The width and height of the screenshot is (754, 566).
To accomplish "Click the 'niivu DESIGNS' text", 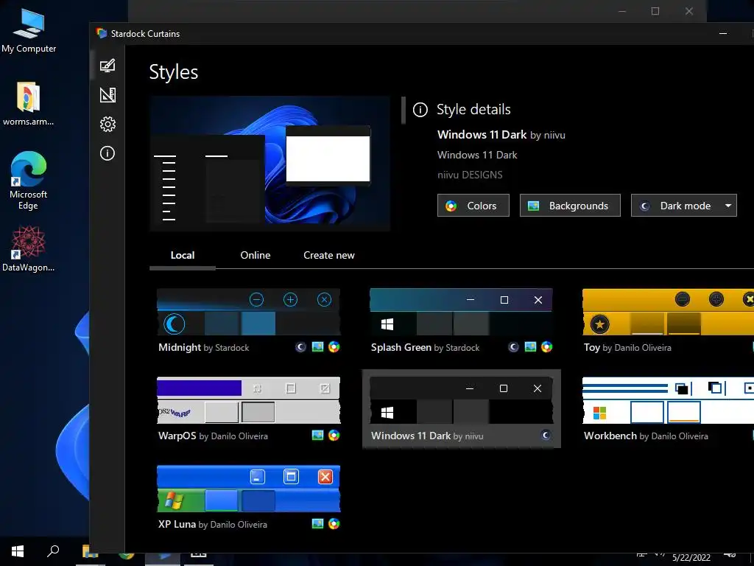I will pos(470,175).
